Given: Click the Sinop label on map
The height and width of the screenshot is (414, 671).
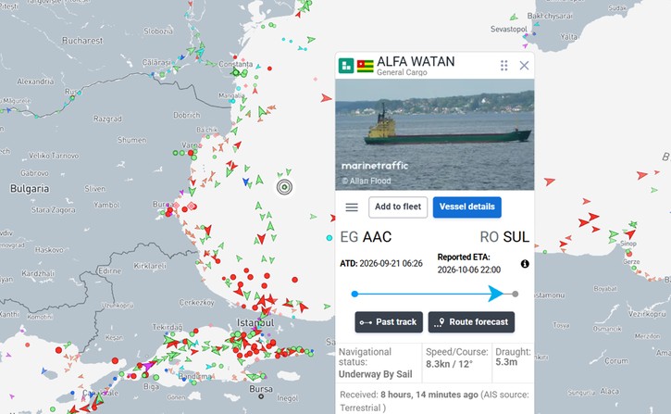Looking at the screenshot, I should click(628, 244).
